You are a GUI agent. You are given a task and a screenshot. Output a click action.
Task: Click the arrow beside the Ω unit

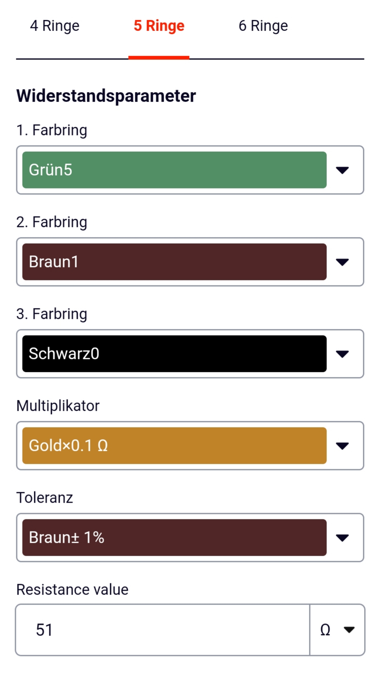[349, 630]
